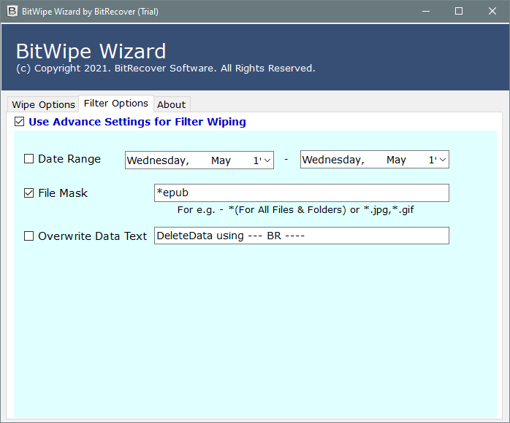Select Wednesday in the end date field
The width and height of the screenshot is (510, 423).
[x=333, y=160]
